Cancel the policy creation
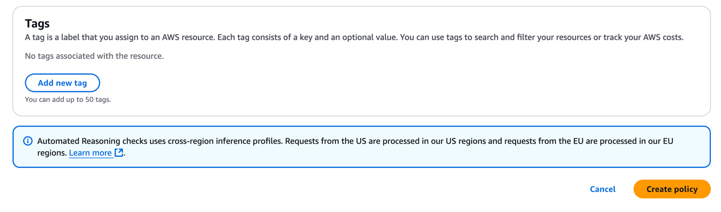The image size is (721, 212). [x=602, y=189]
